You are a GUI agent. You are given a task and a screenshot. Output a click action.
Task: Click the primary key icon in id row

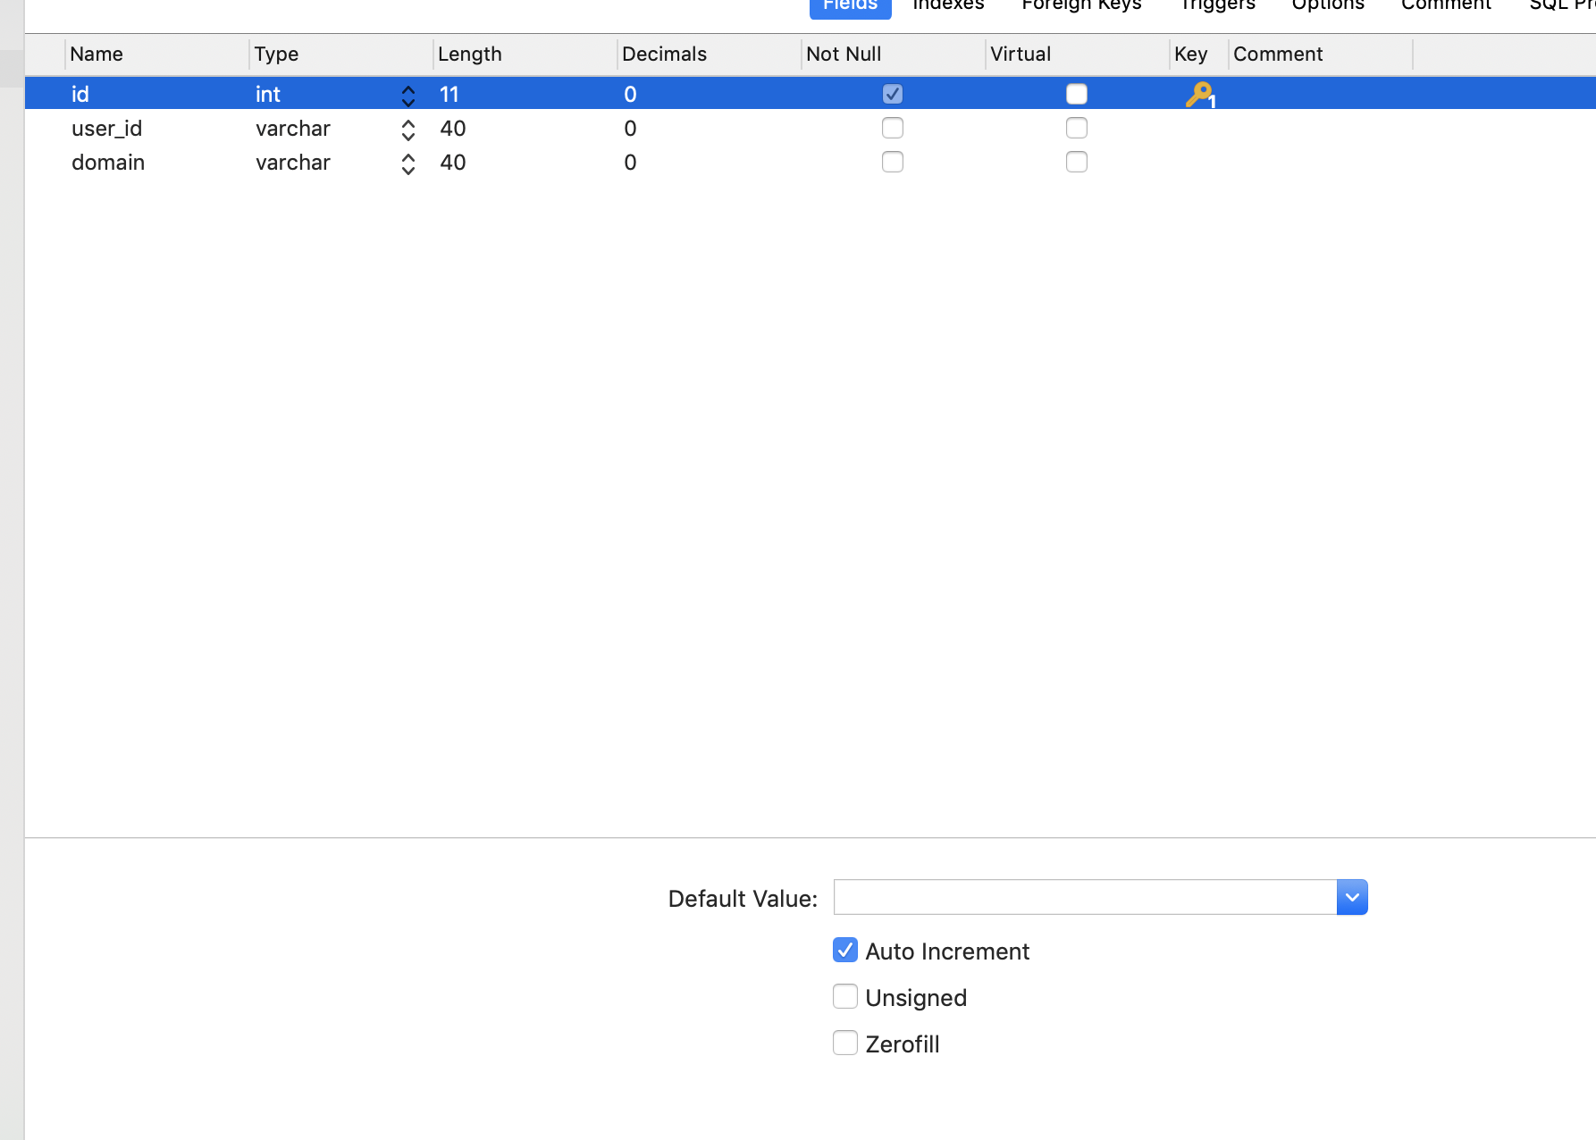click(1199, 94)
